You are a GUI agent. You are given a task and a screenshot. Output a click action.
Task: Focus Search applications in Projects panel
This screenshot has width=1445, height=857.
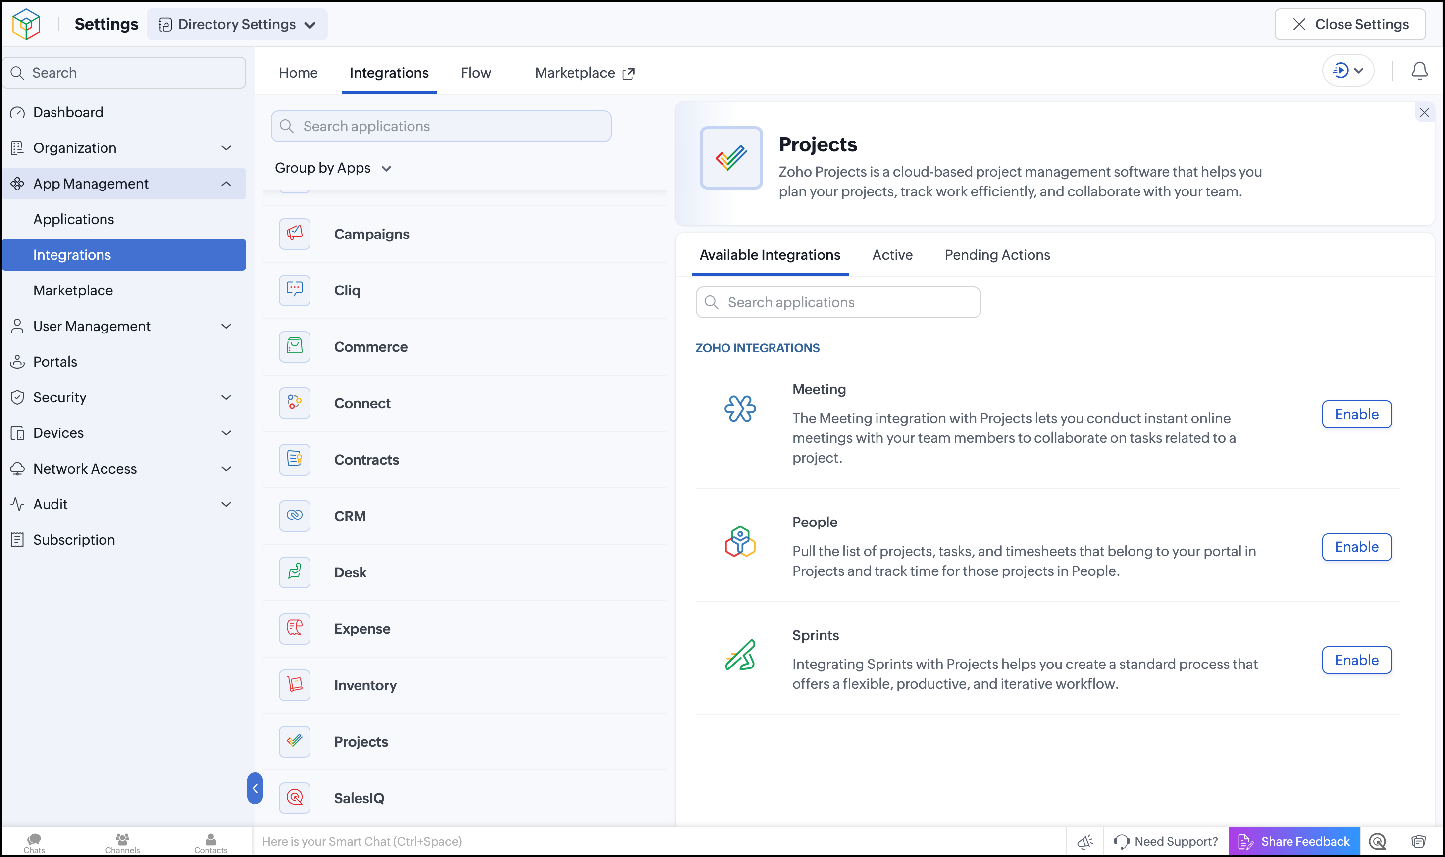(838, 303)
